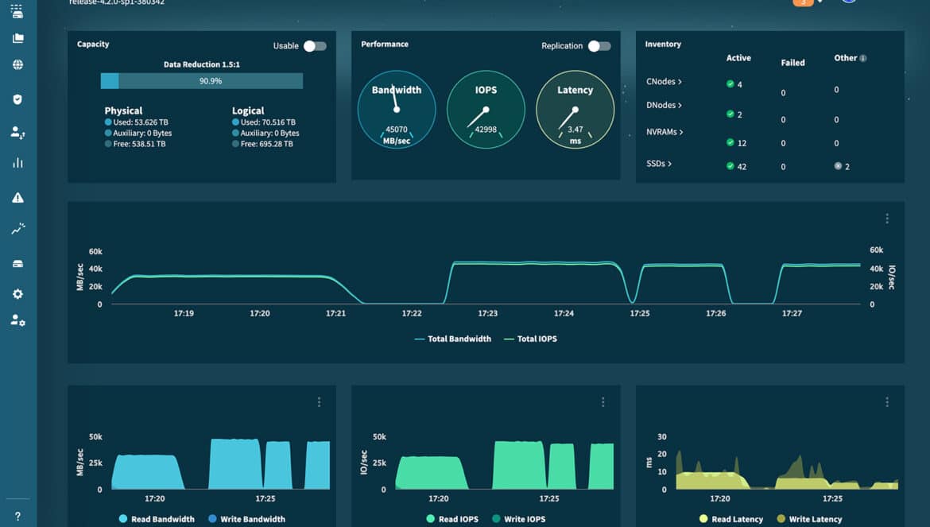Toggle Read IOPS legend entry

pos(452,519)
